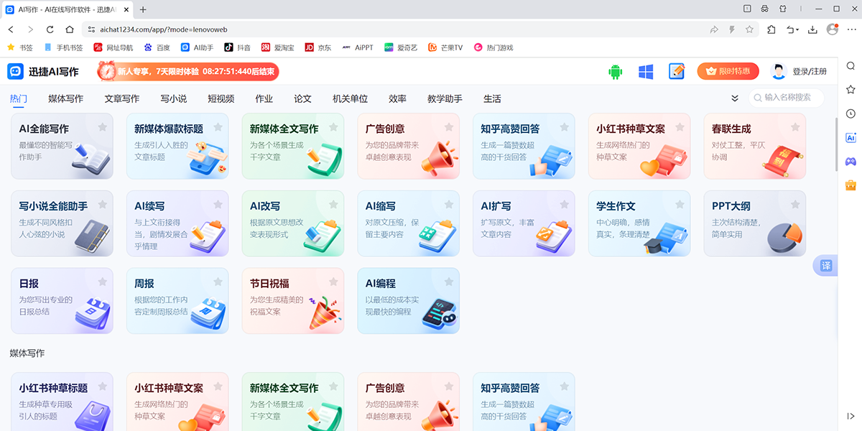Select the 论文 category tab
Screen dimensions: 862x431
pyautogui.click(x=302, y=98)
